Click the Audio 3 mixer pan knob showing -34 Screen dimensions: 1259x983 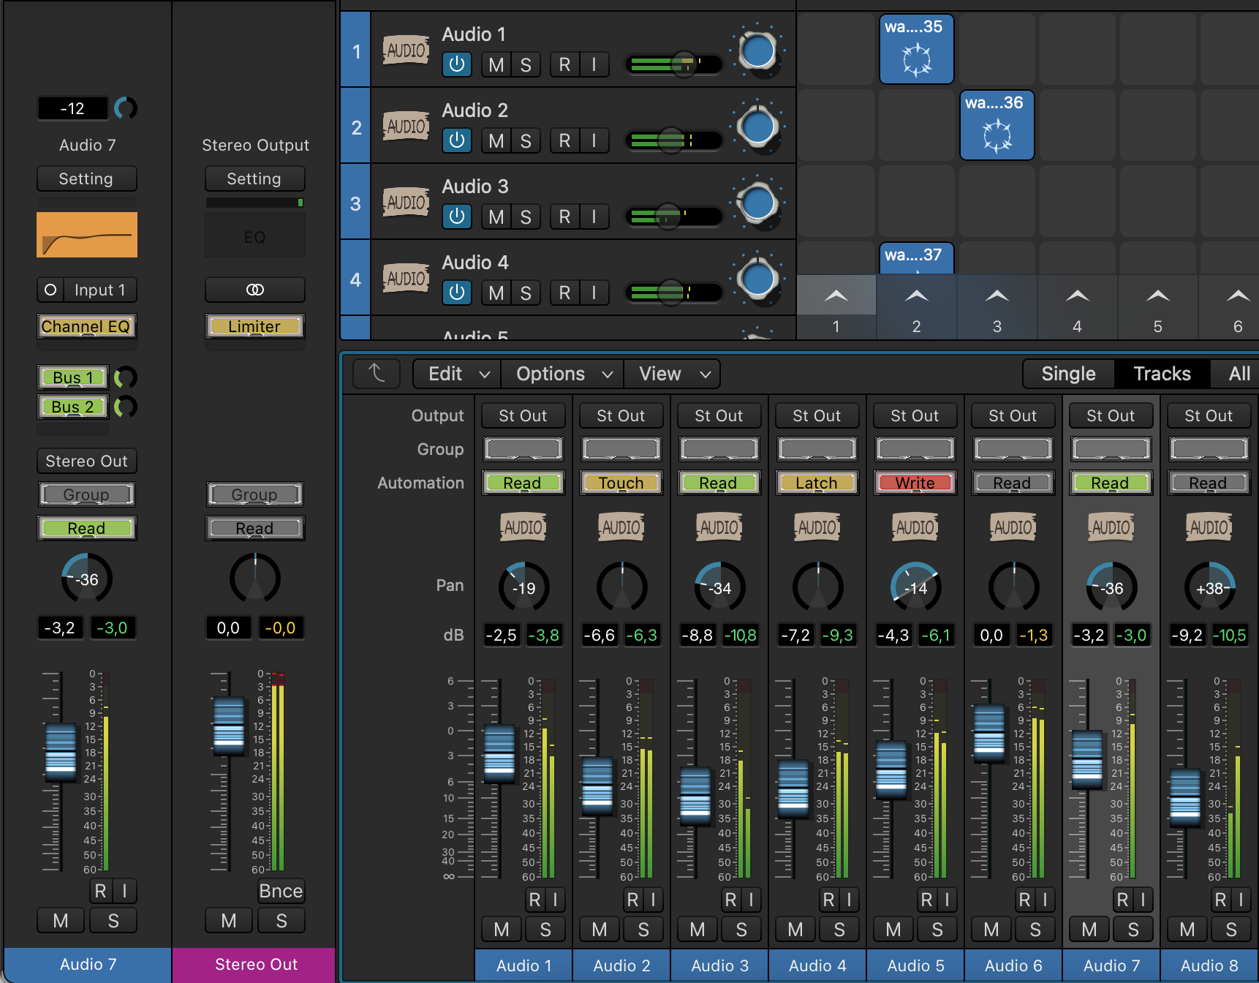[719, 587]
